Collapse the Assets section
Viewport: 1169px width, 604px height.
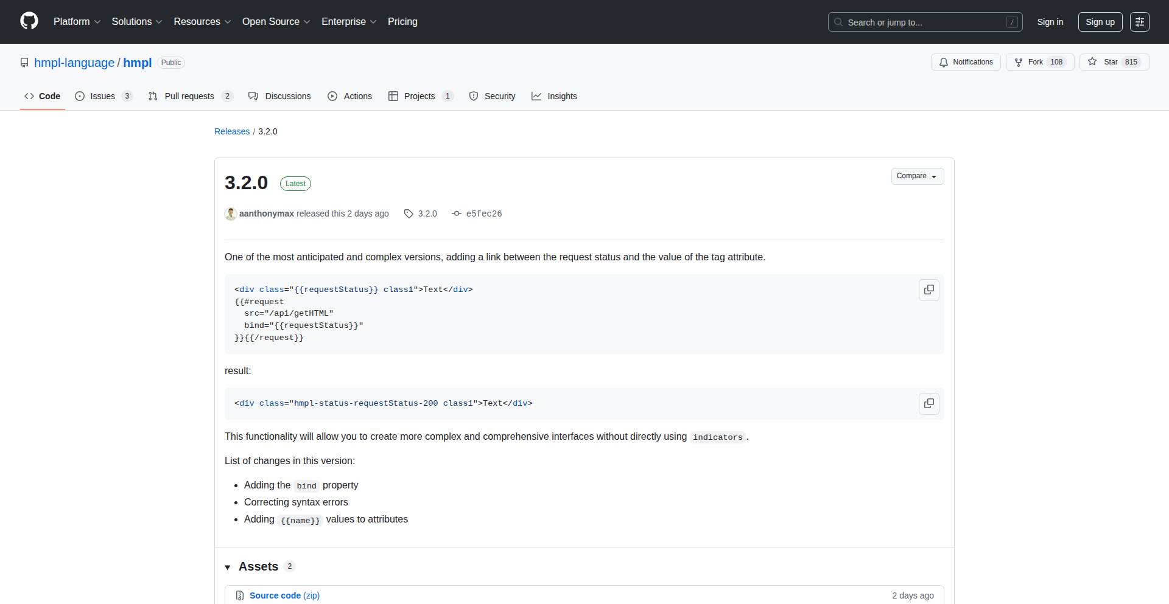pos(228,566)
